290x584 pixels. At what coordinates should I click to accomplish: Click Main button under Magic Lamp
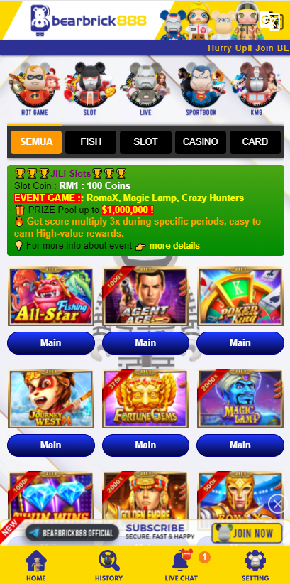click(x=240, y=445)
